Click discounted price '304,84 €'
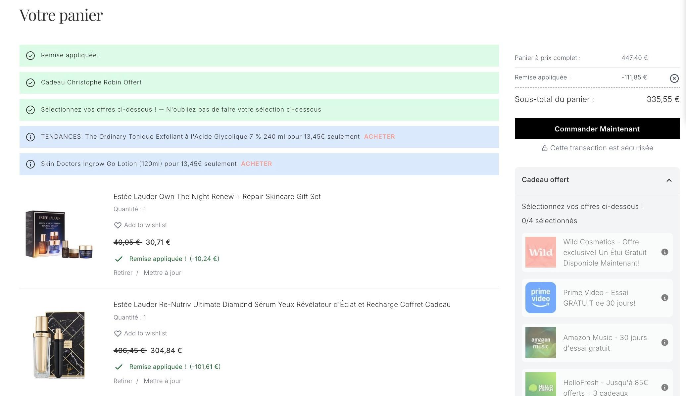 coord(166,351)
